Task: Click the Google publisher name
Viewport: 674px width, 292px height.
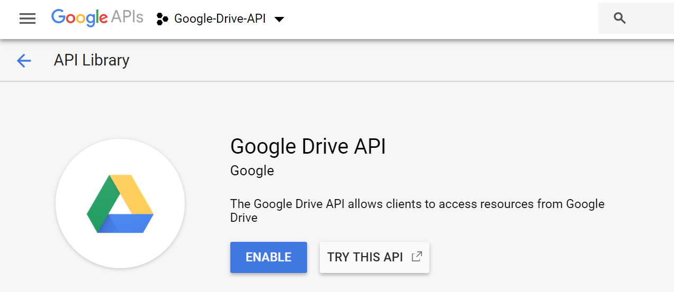Action: click(252, 171)
